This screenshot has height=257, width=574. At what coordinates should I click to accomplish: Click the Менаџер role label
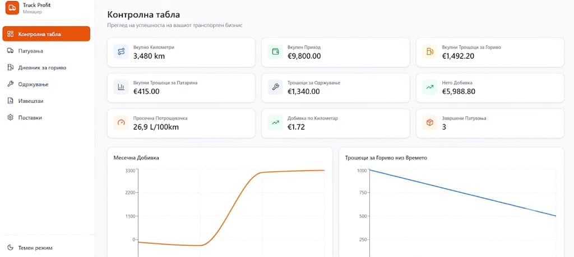[32, 12]
